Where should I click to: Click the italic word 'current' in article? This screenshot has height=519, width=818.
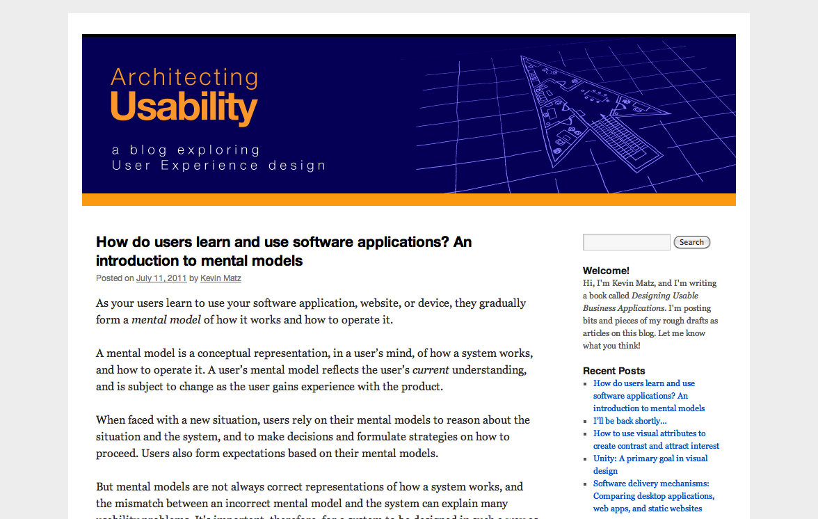(x=431, y=369)
